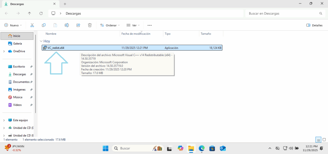Open the Ver dropdown menu
The height and width of the screenshot is (154, 328).
(x=133, y=25)
